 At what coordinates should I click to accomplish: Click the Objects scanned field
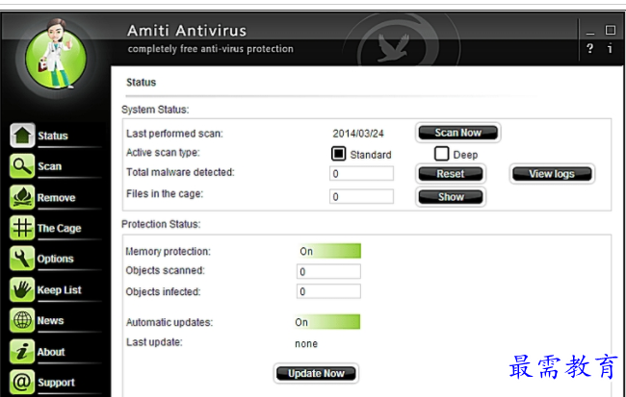click(328, 271)
